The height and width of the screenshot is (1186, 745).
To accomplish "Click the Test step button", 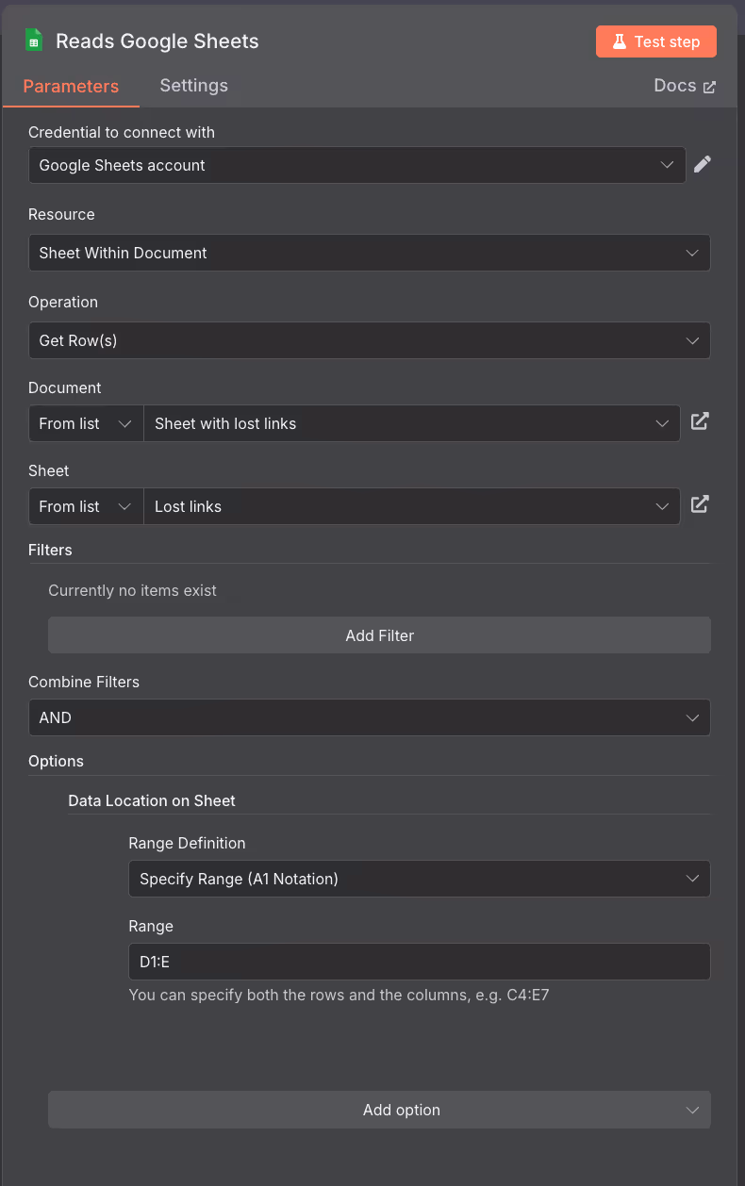I will pyautogui.click(x=656, y=41).
